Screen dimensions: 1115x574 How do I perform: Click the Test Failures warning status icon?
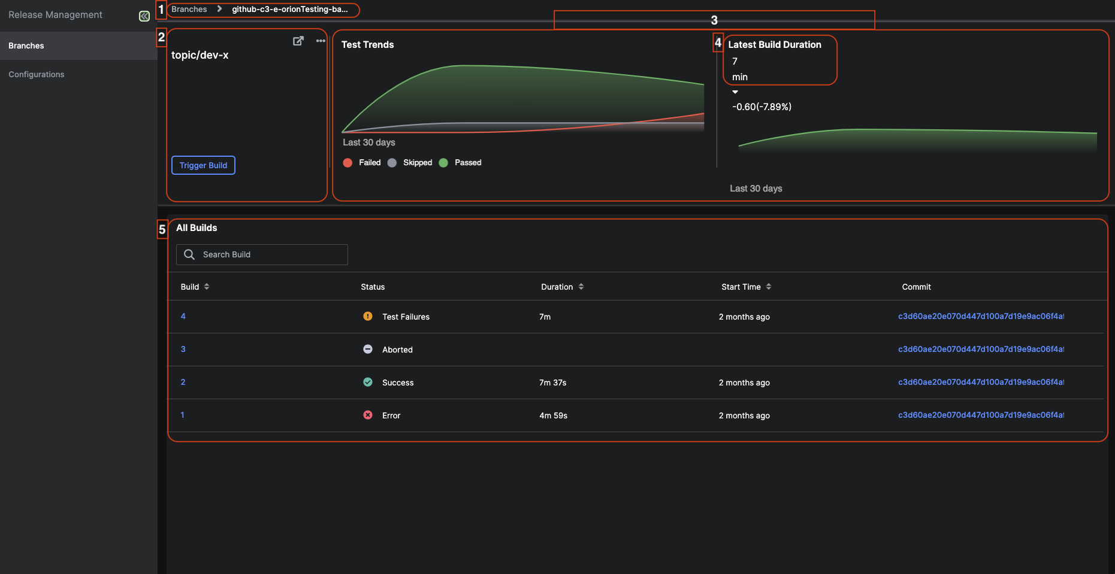368,316
